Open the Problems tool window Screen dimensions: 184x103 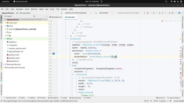coord(31,98)
